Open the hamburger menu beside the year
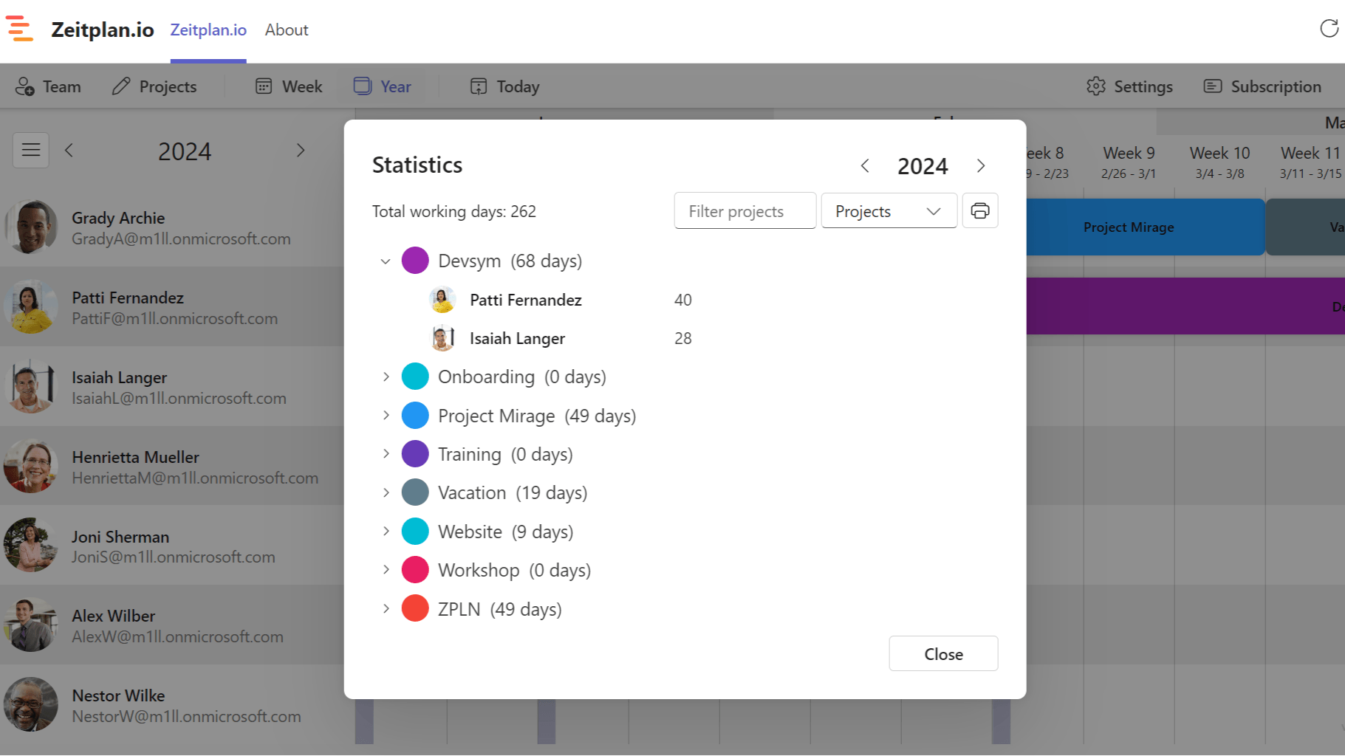The height and width of the screenshot is (756, 1345). click(x=31, y=151)
